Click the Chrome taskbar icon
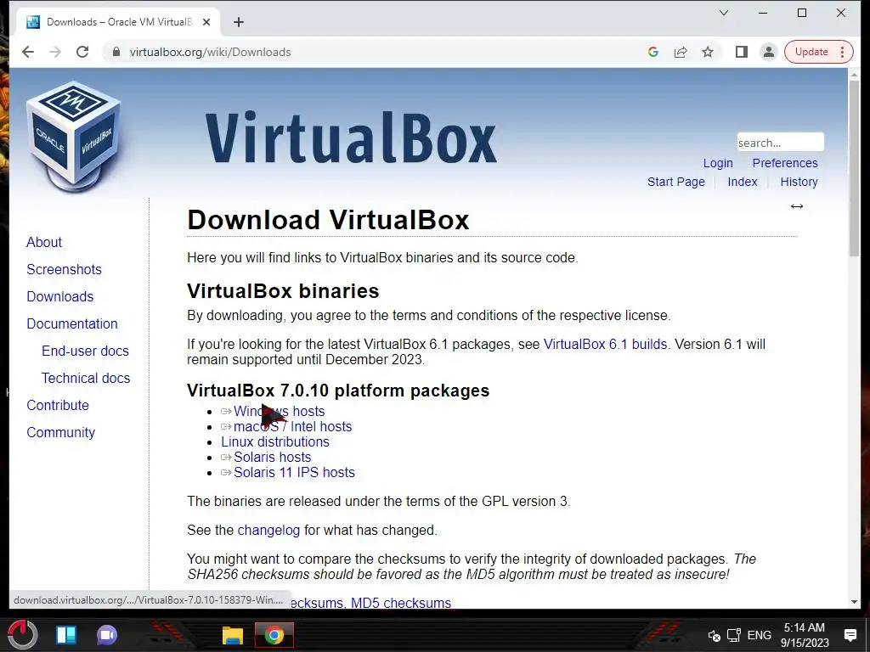 coord(274,635)
